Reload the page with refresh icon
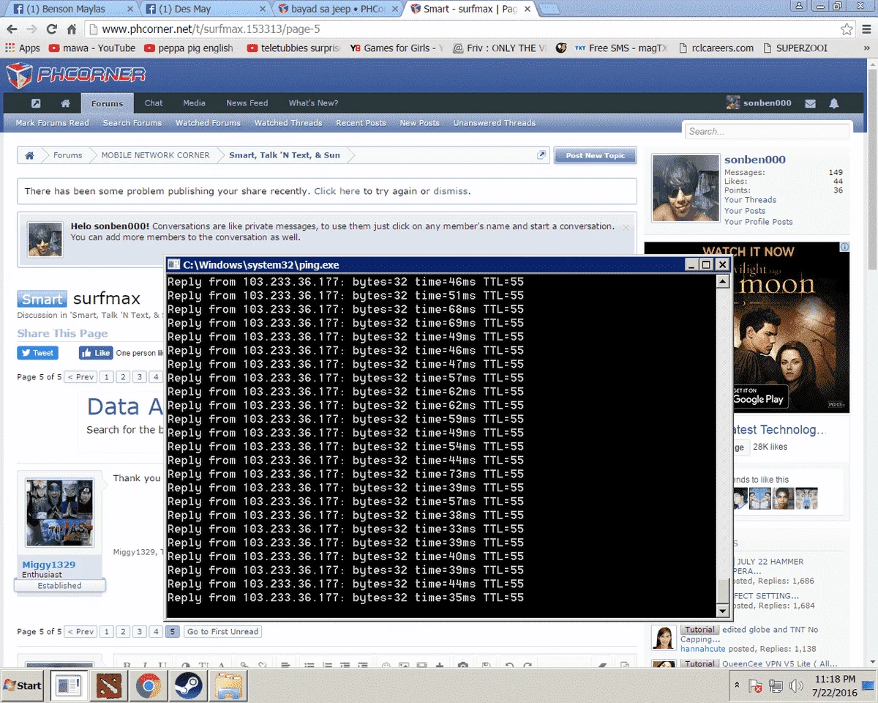Screen dimensions: 878x703 (x=51, y=30)
